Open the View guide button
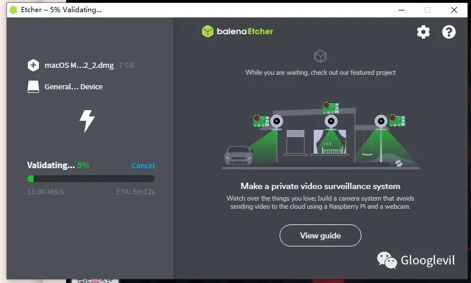 (320, 235)
